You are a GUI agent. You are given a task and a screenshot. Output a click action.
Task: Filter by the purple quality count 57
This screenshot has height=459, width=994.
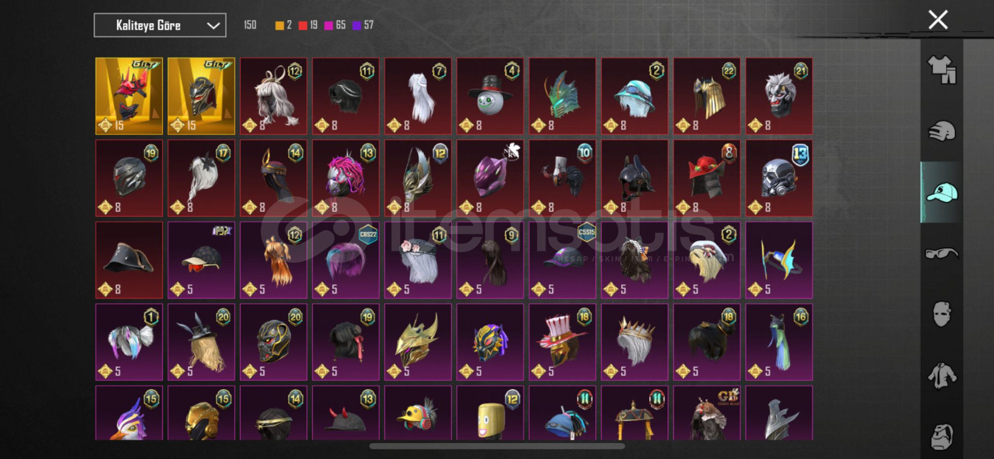coord(363,25)
